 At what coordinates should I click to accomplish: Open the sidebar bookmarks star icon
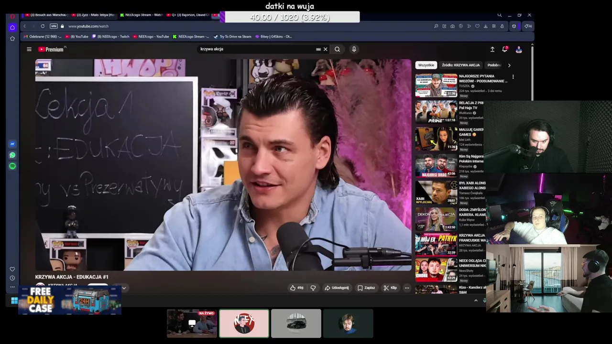click(12, 38)
